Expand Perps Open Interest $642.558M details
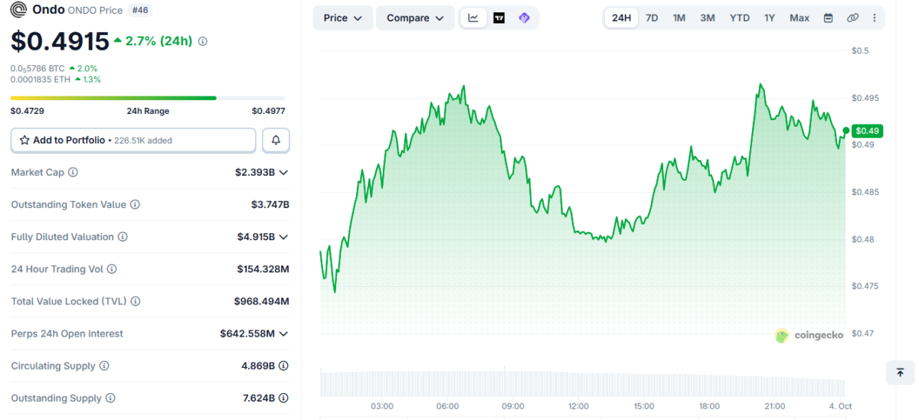Screen dimensions: 919x420 [284, 334]
